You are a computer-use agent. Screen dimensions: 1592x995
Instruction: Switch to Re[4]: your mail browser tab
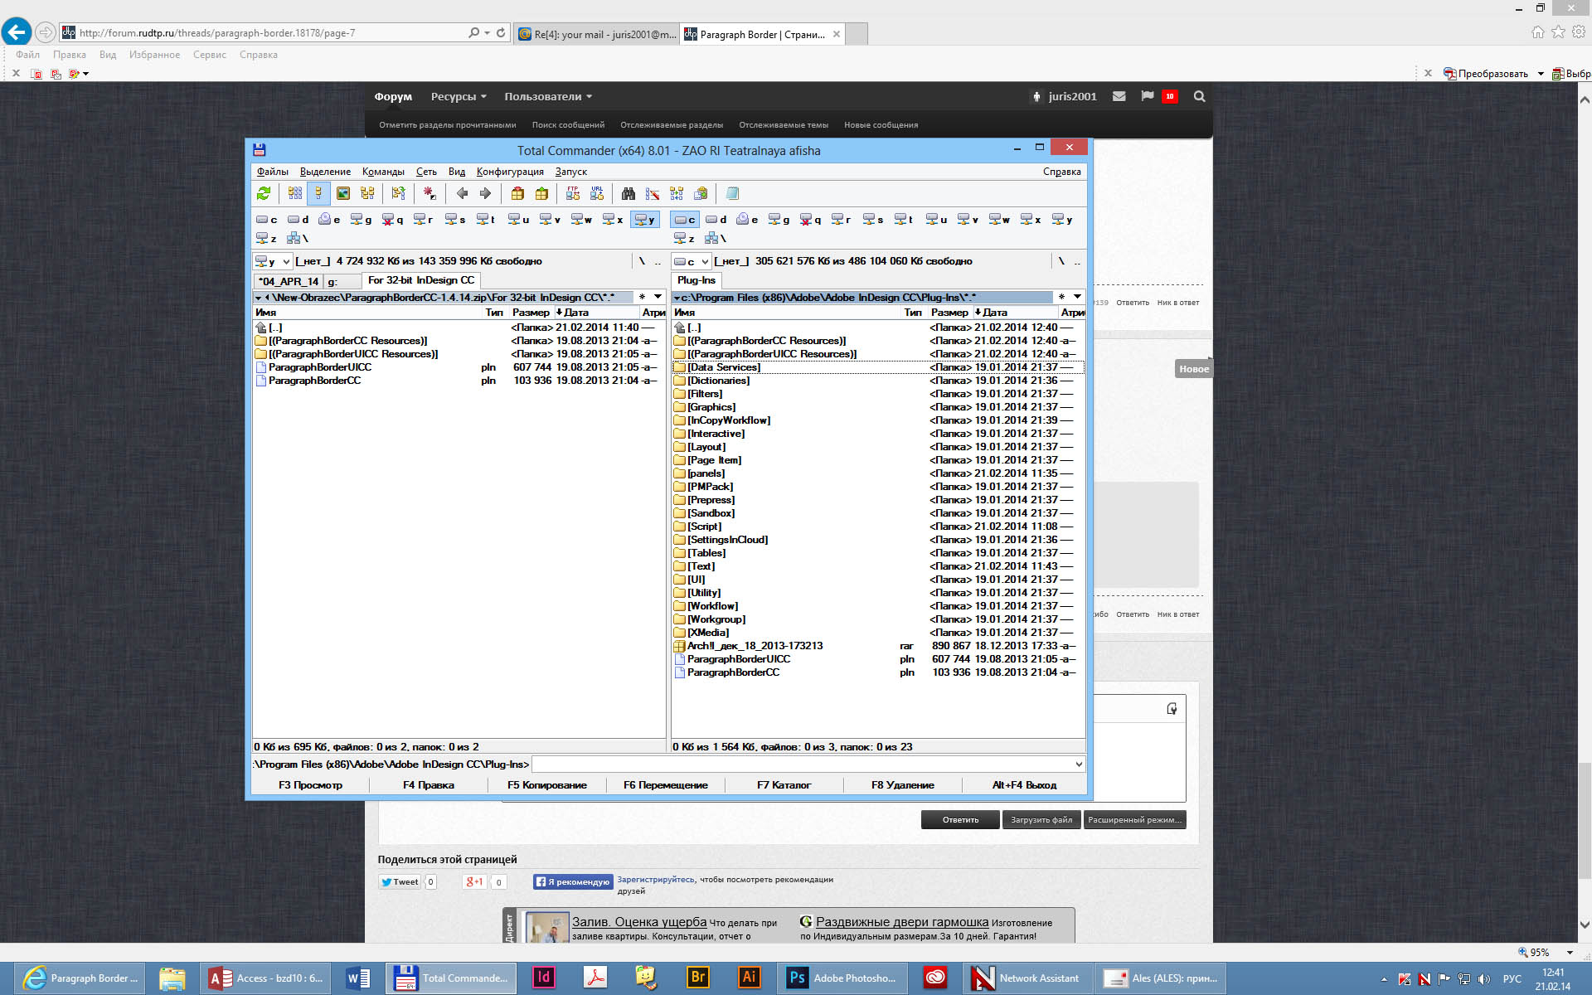597,34
